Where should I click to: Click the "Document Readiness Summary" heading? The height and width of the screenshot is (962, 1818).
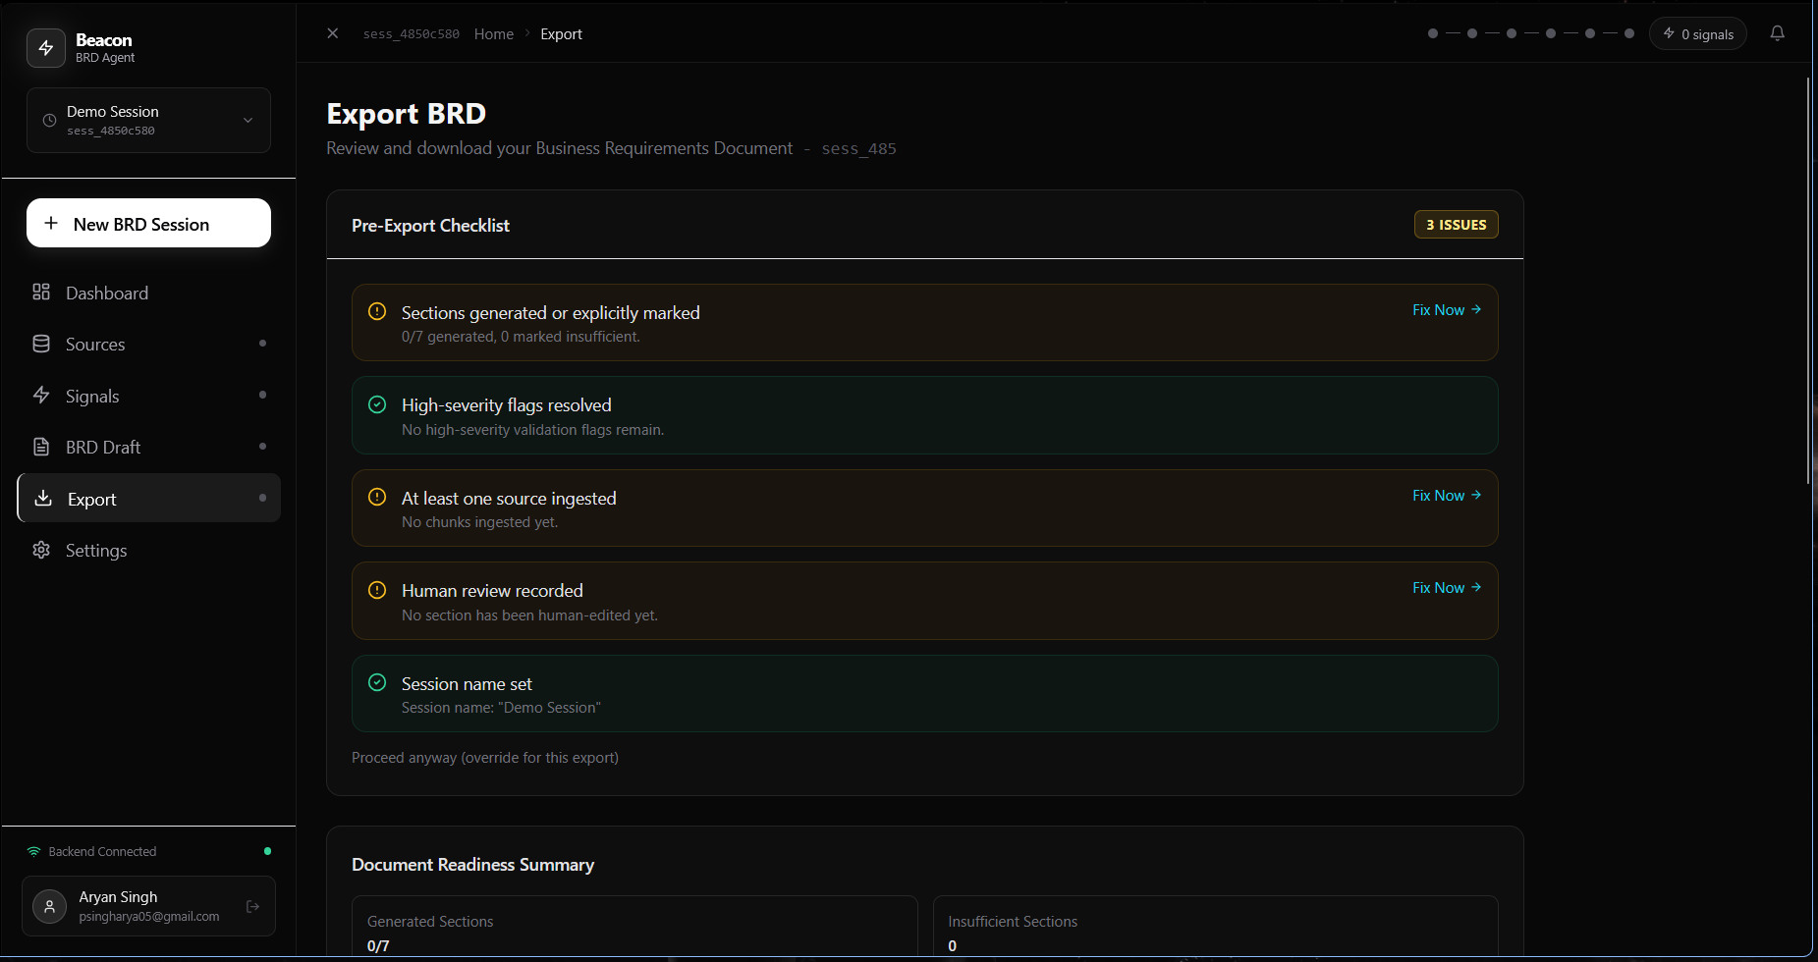(x=472, y=864)
